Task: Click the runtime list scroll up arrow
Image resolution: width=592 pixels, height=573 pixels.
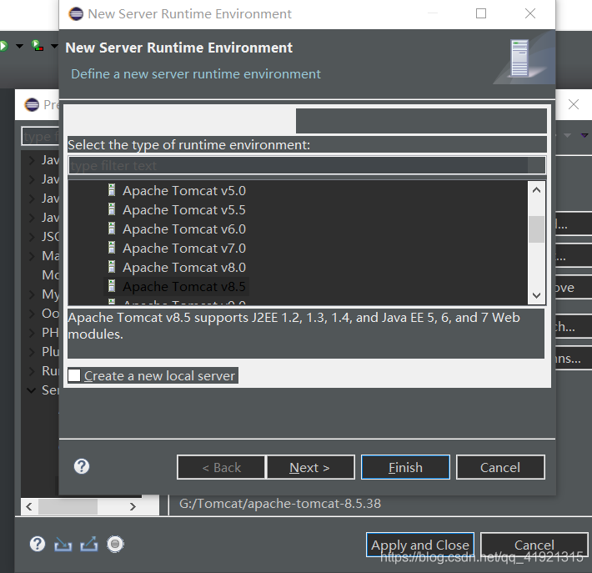Action: [536, 190]
